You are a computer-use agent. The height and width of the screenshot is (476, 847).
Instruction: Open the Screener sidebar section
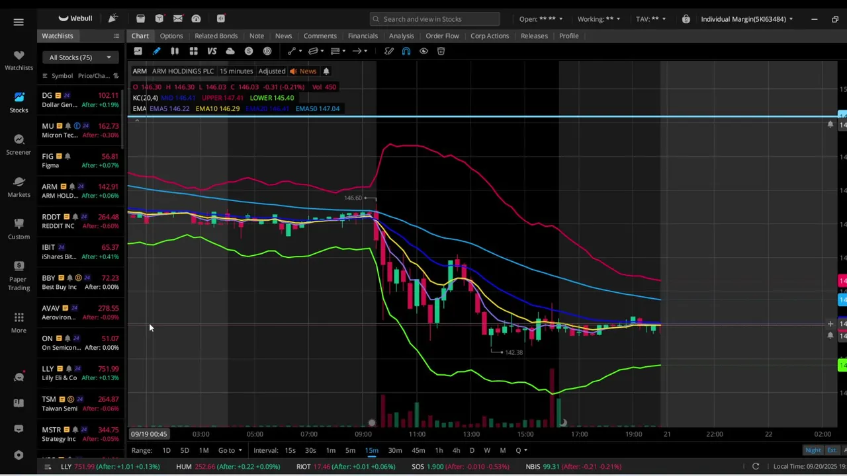pos(19,144)
